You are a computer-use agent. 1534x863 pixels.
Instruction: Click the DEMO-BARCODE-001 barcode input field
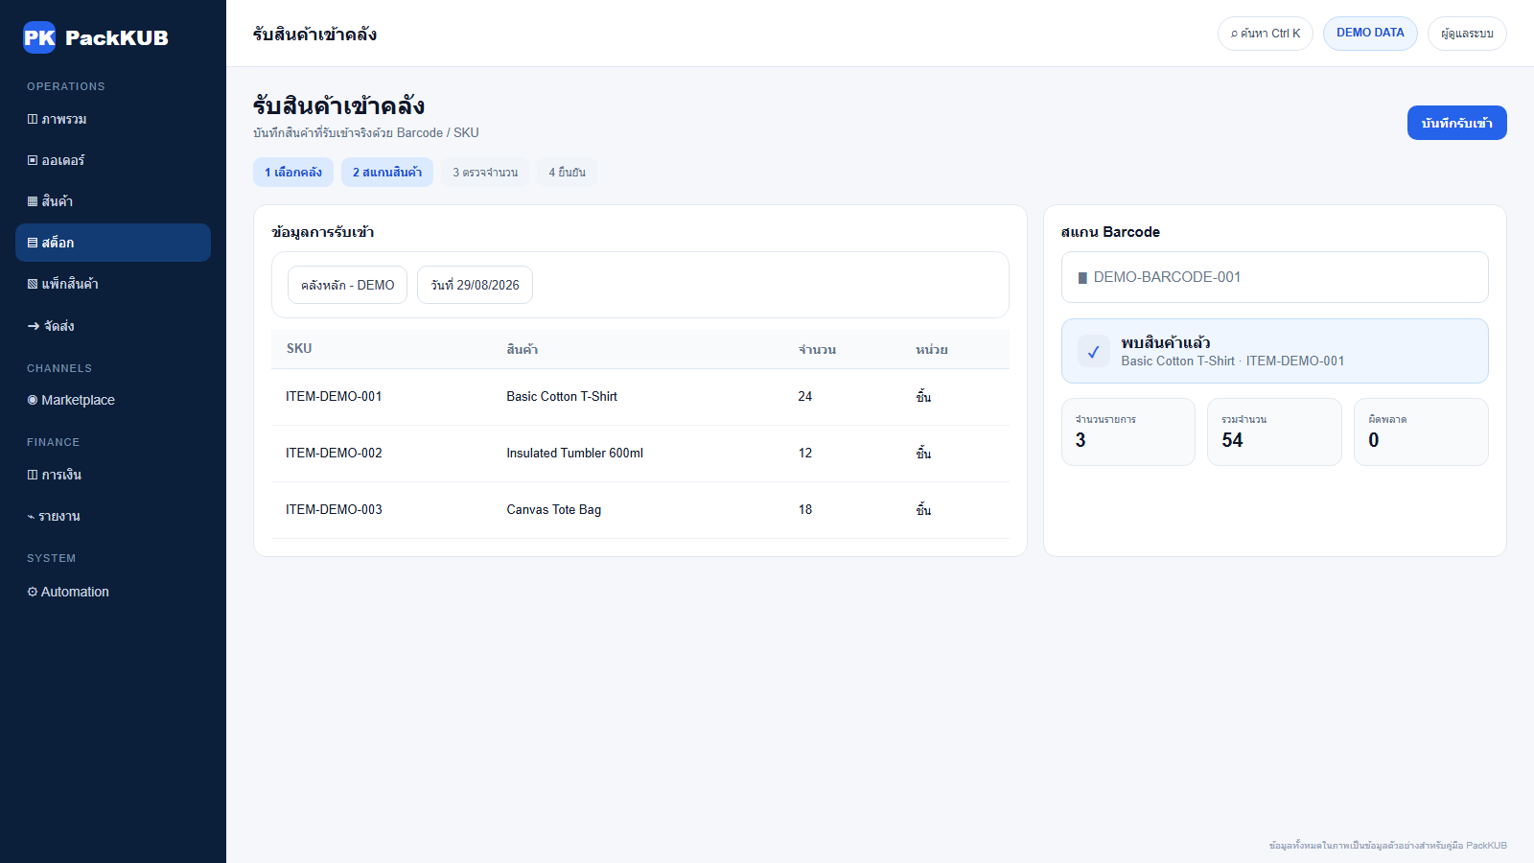tap(1275, 277)
